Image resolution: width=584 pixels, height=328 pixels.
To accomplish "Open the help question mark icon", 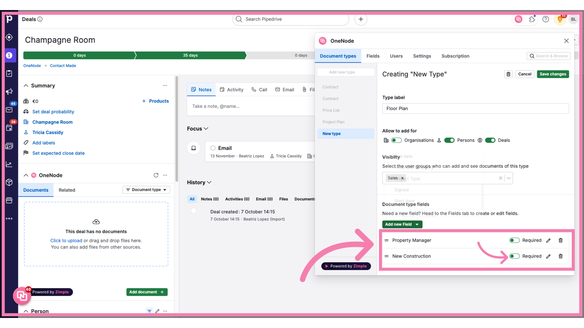I will (x=546, y=19).
